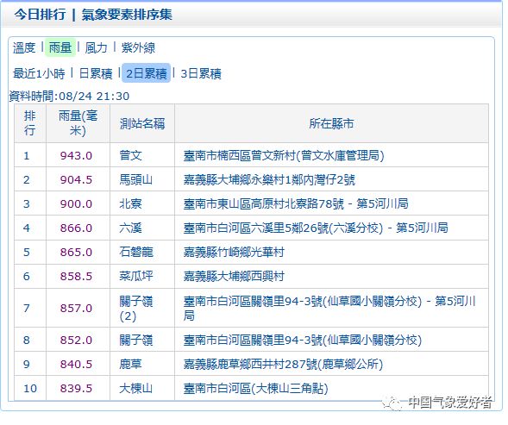Click the 中国气象爱好者 watermark logo
This screenshot has height=425, width=508.
pyautogui.click(x=437, y=403)
